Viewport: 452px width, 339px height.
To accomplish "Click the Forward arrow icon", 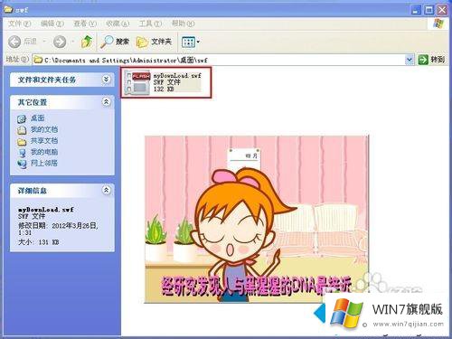I will coord(60,42).
